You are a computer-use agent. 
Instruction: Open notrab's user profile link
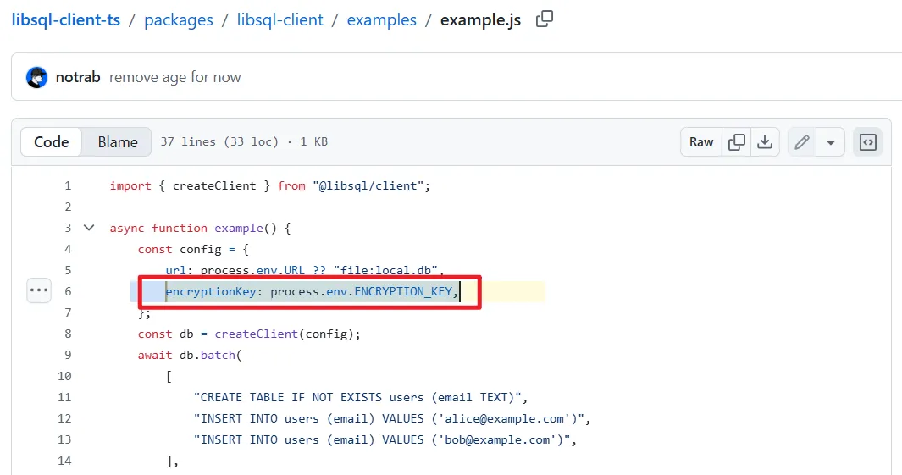pyautogui.click(x=78, y=77)
